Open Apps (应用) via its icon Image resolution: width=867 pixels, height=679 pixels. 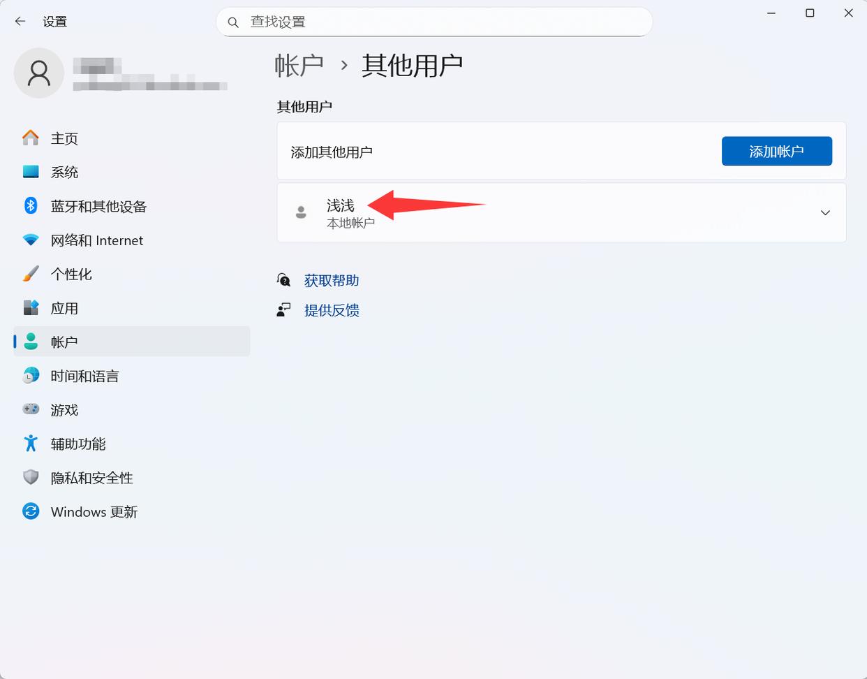point(31,308)
